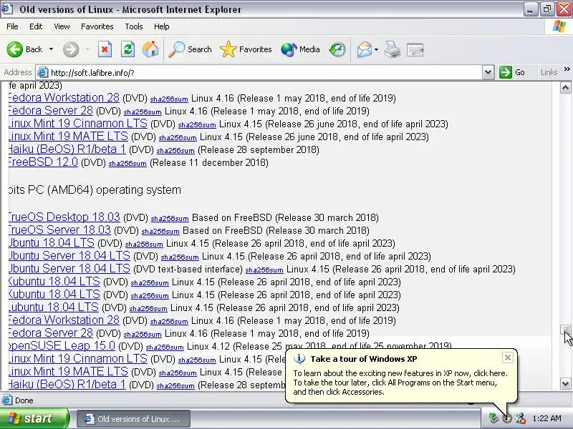Image resolution: width=573 pixels, height=429 pixels.
Task: Close the Windows XP tour balloon
Action: tap(508, 358)
